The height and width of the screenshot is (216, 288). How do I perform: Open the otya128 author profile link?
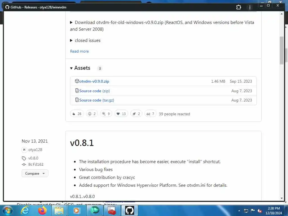[35, 150]
